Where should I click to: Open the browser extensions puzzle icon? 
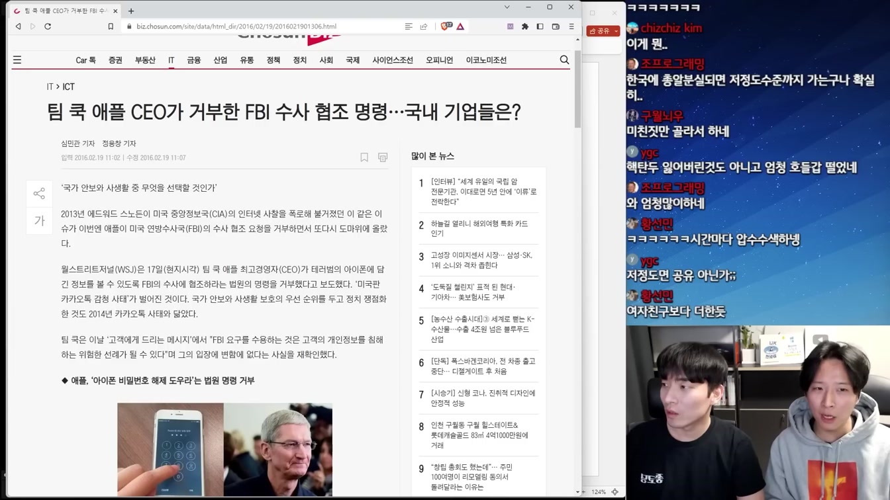[x=525, y=26]
